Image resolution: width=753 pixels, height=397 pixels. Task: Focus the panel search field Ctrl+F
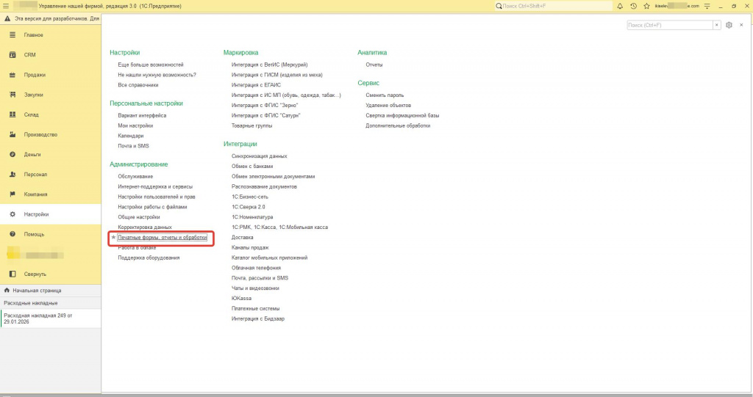(669, 25)
